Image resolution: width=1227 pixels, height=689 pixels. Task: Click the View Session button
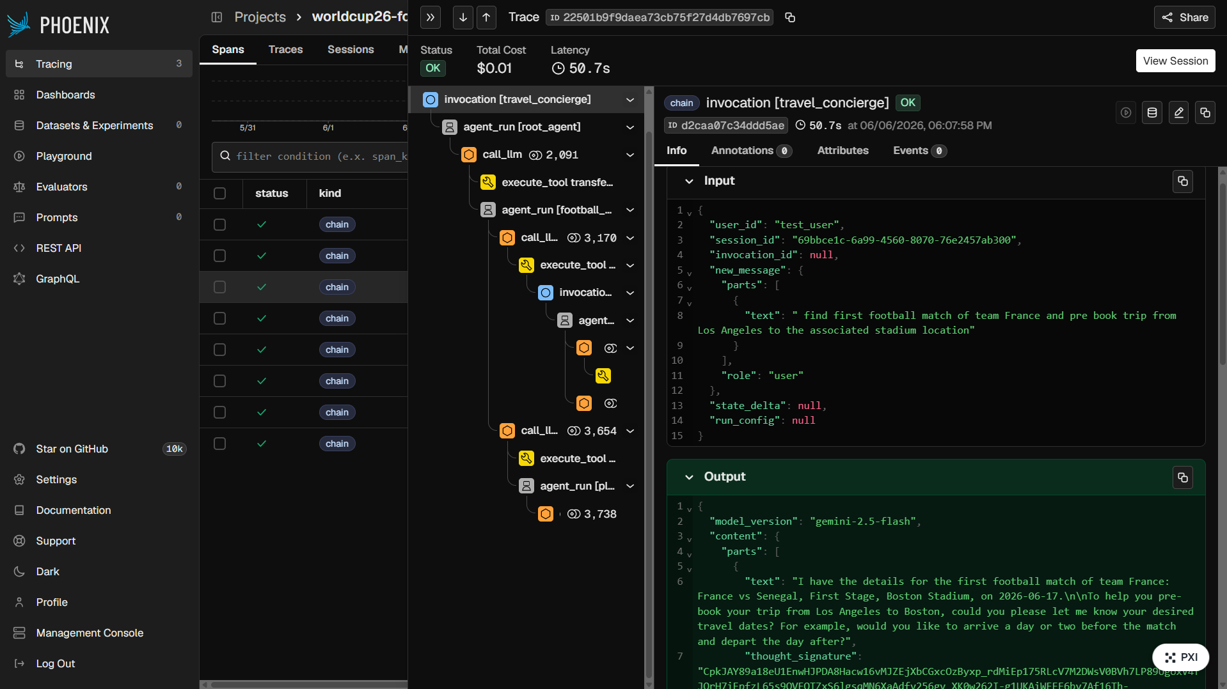1175,61
